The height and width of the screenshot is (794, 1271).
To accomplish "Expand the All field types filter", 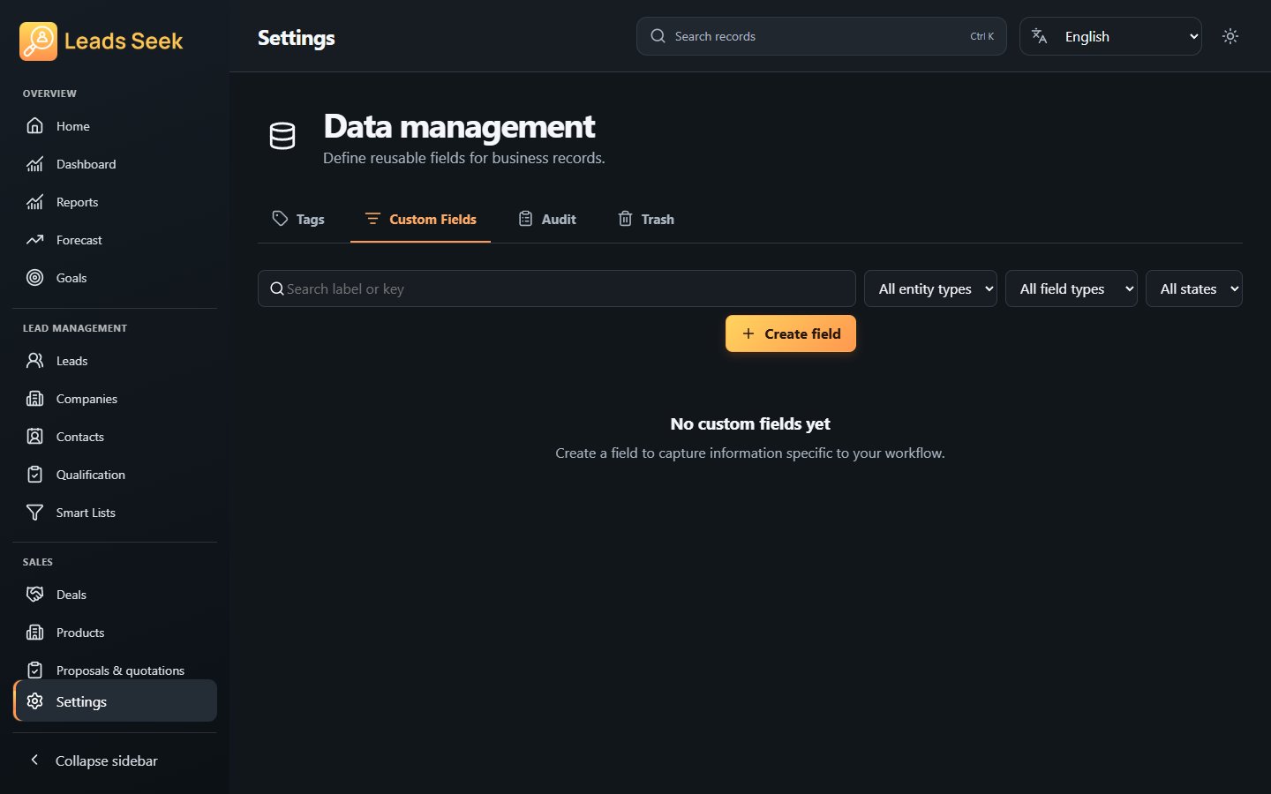I will [1072, 288].
